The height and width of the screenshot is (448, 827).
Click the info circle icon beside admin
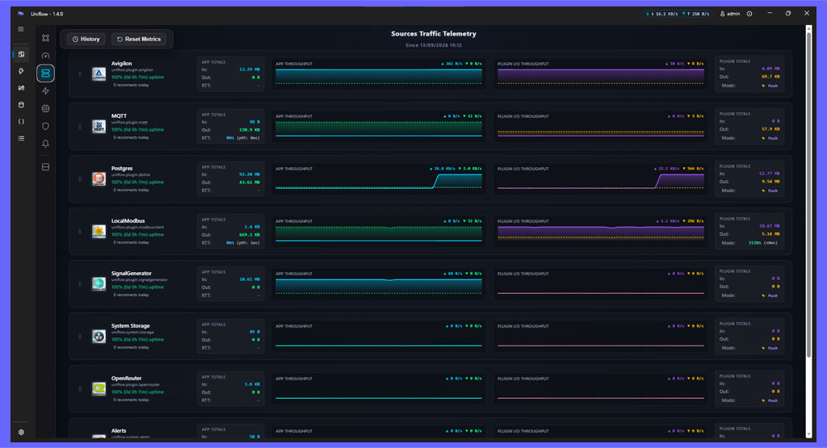pos(749,14)
